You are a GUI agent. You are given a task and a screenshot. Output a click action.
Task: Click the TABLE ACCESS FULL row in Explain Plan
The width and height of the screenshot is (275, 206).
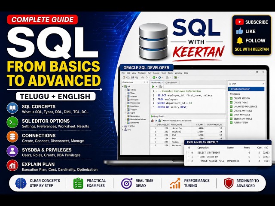click(x=228, y=161)
